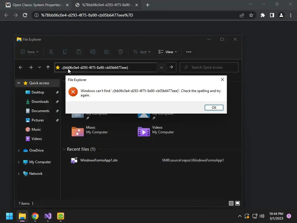Screen dimensions: 297x223
Task: Open the volume control in system tray
Action: coord(262,216)
